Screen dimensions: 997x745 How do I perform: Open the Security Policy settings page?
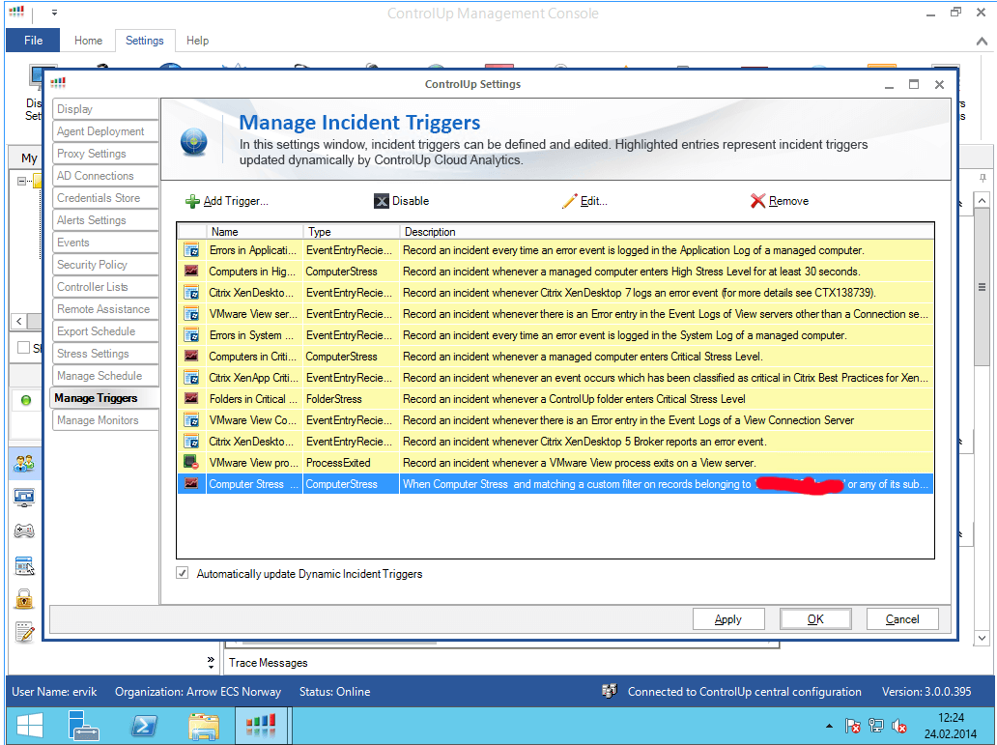point(105,265)
